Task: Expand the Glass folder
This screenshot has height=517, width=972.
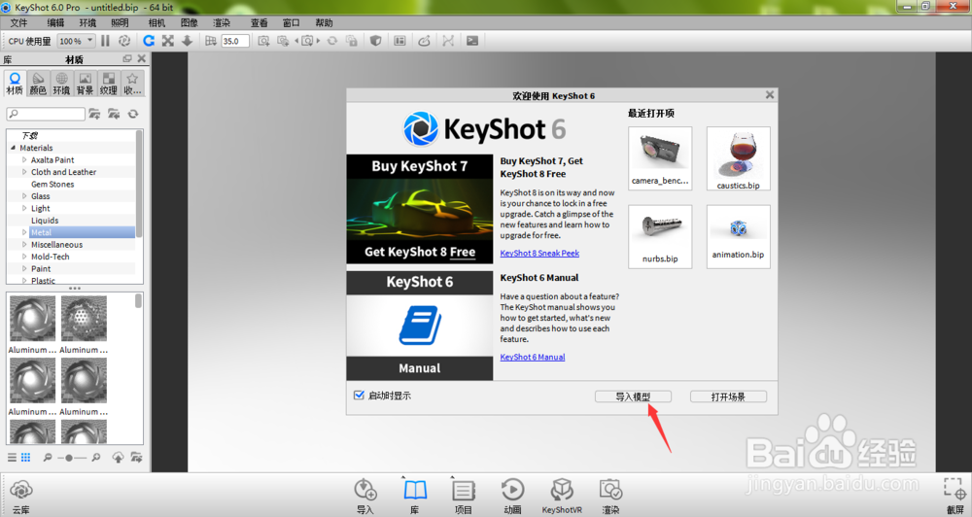Action: [x=24, y=196]
